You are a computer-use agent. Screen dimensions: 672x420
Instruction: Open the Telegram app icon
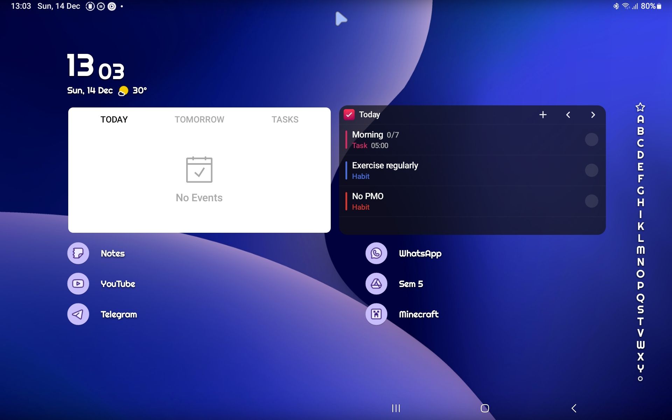tap(78, 314)
